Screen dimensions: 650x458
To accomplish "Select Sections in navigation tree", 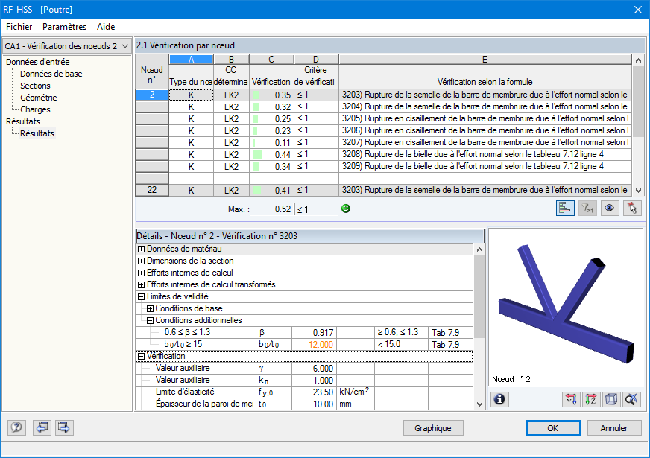I will (35, 86).
